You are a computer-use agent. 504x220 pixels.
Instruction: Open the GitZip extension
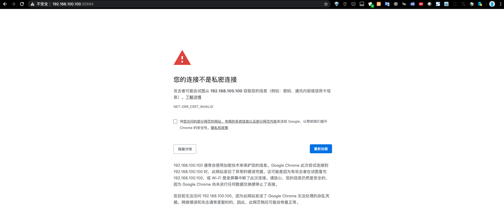point(463,4)
